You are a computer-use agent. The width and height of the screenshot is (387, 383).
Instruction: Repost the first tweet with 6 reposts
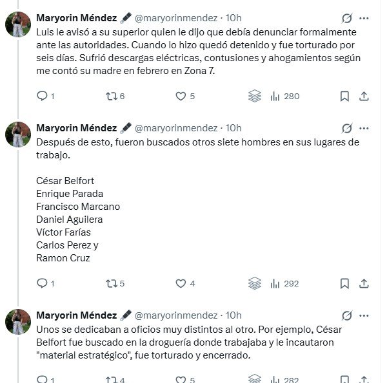click(115, 96)
